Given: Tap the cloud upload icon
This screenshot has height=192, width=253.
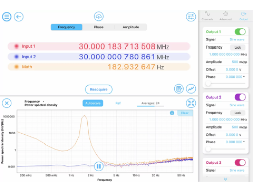Looking at the screenshot, I should (99, 16).
